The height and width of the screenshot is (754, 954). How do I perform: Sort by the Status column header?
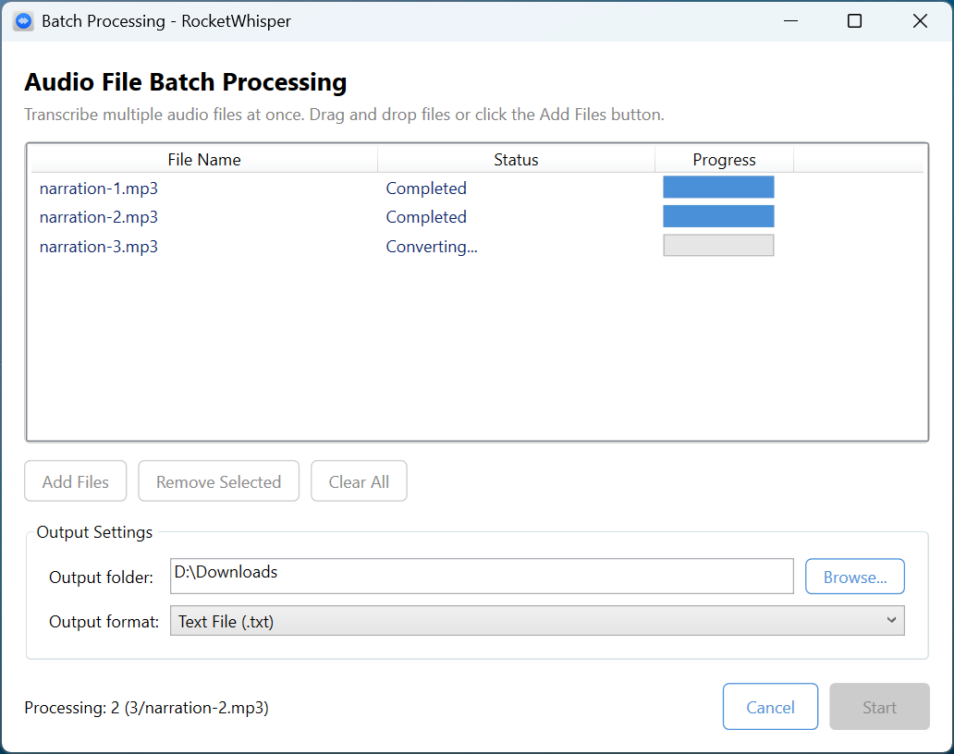pos(516,159)
